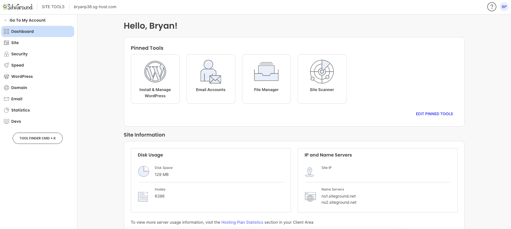This screenshot has height=229, width=511.
Task: Click the SiteGround logo
Action: pos(18,7)
